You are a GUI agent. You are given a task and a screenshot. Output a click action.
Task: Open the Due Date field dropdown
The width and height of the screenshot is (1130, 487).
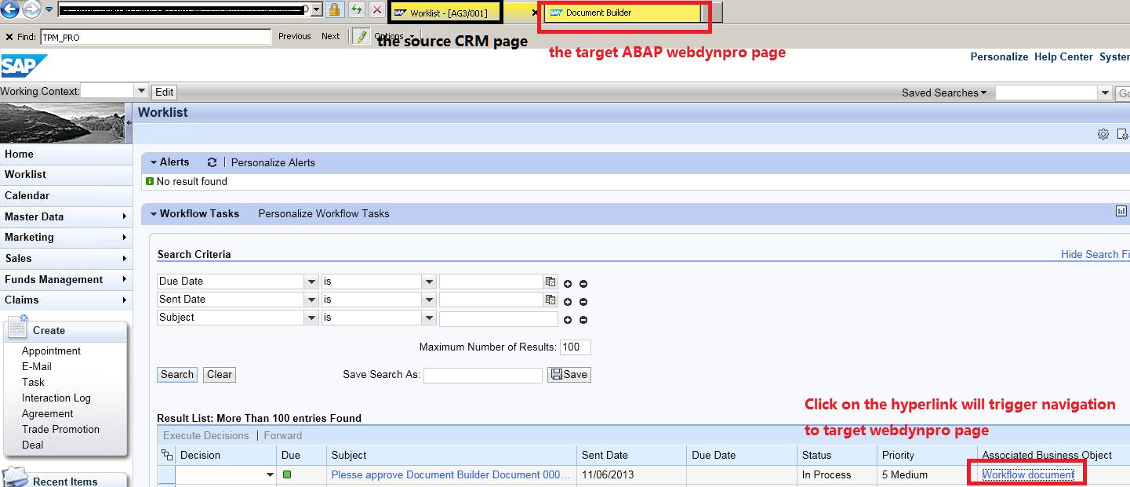[x=311, y=282]
